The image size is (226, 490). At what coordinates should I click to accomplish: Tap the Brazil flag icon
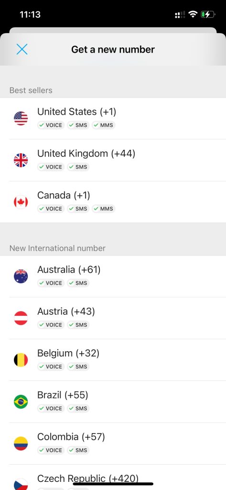click(21, 401)
